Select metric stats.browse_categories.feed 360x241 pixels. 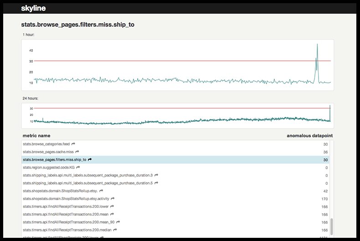[x=46, y=144]
